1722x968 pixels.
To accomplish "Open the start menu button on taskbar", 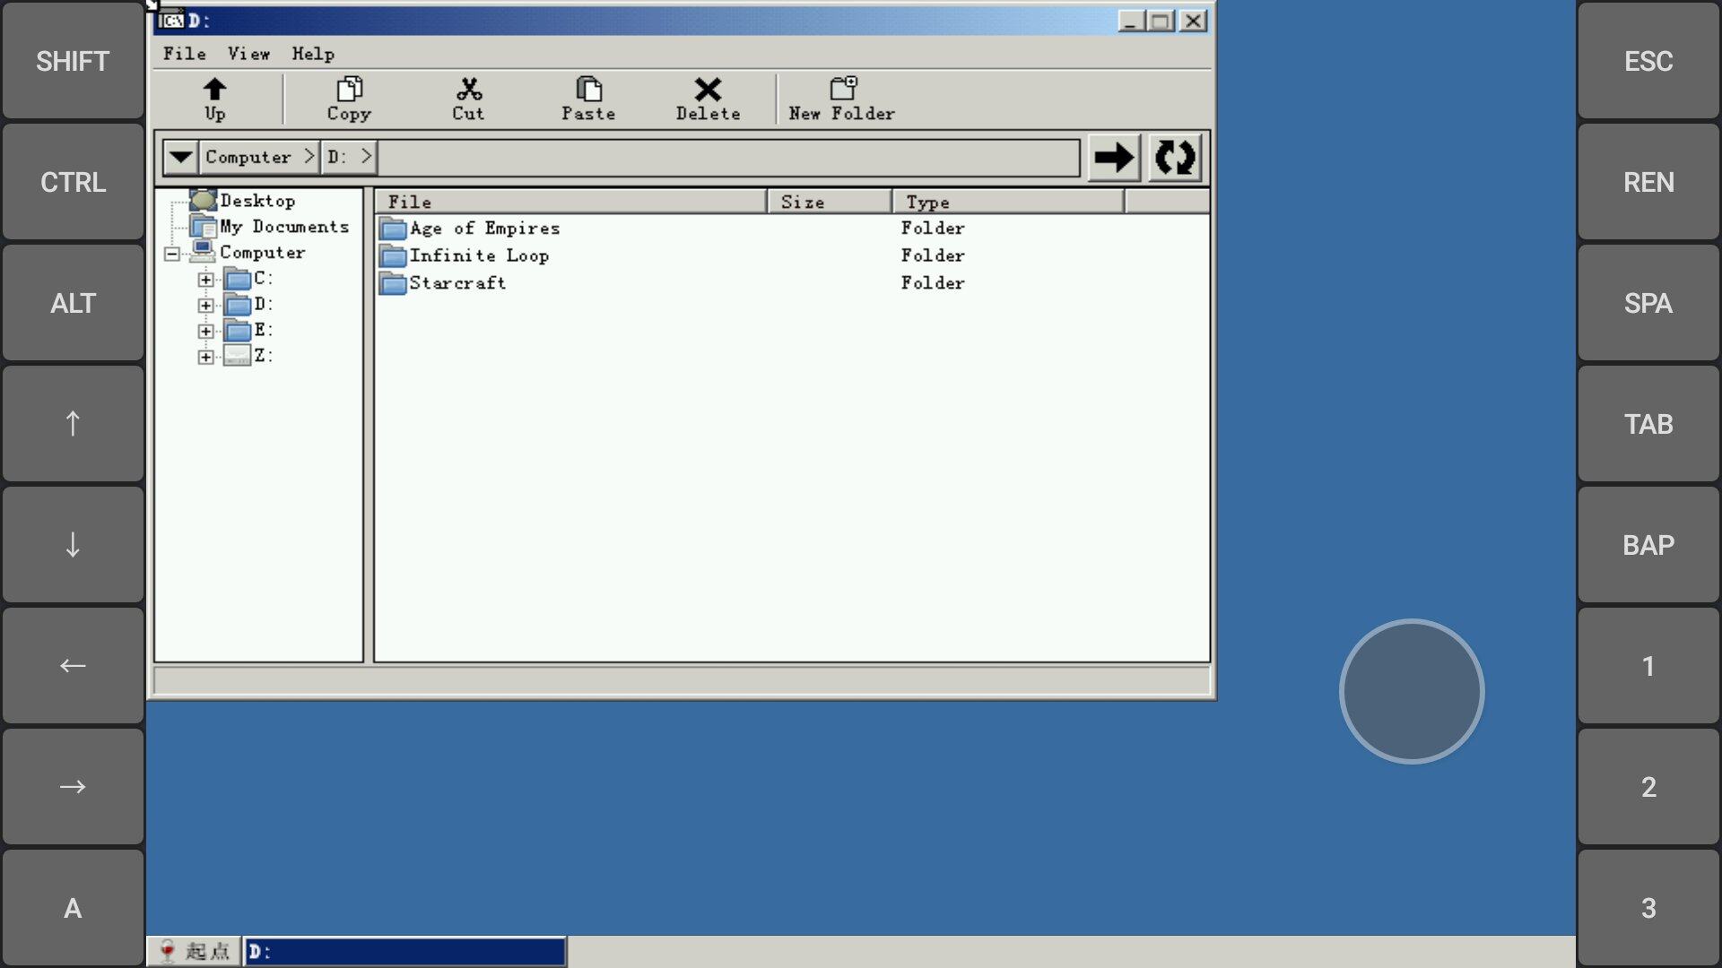I will (195, 951).
